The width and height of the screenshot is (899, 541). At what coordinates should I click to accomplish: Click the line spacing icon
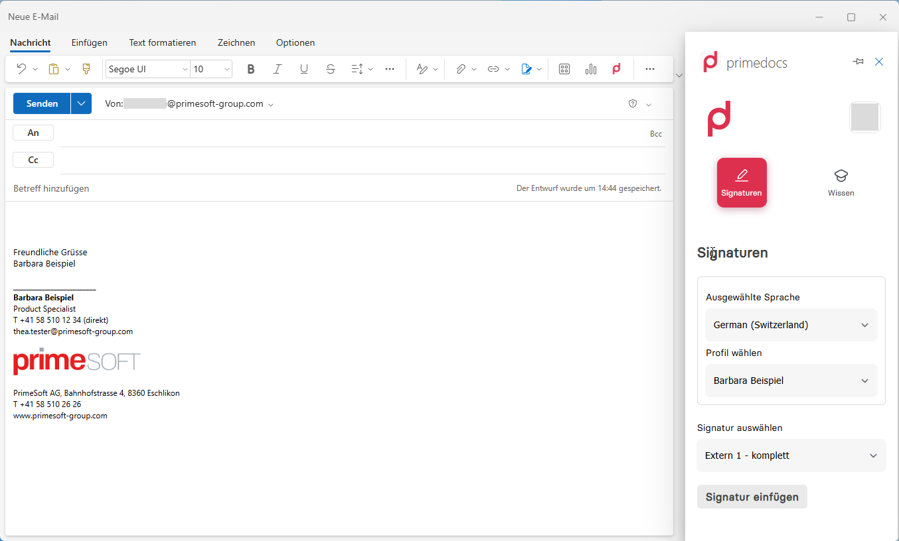pyautogui.click(x=357, y=69)
